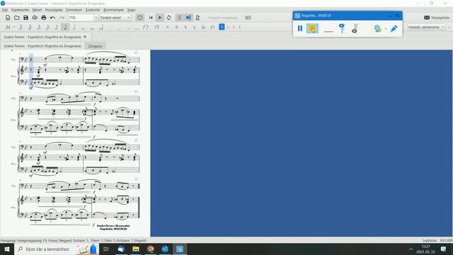The width and height of the screenshot is (453, 255).
Task: Select voice 2 toggle
Action: pos(228,27)
